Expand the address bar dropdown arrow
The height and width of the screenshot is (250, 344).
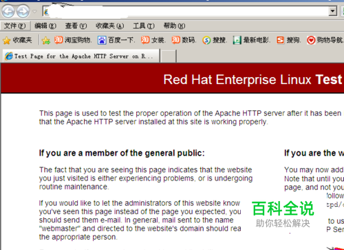[332, 11]
